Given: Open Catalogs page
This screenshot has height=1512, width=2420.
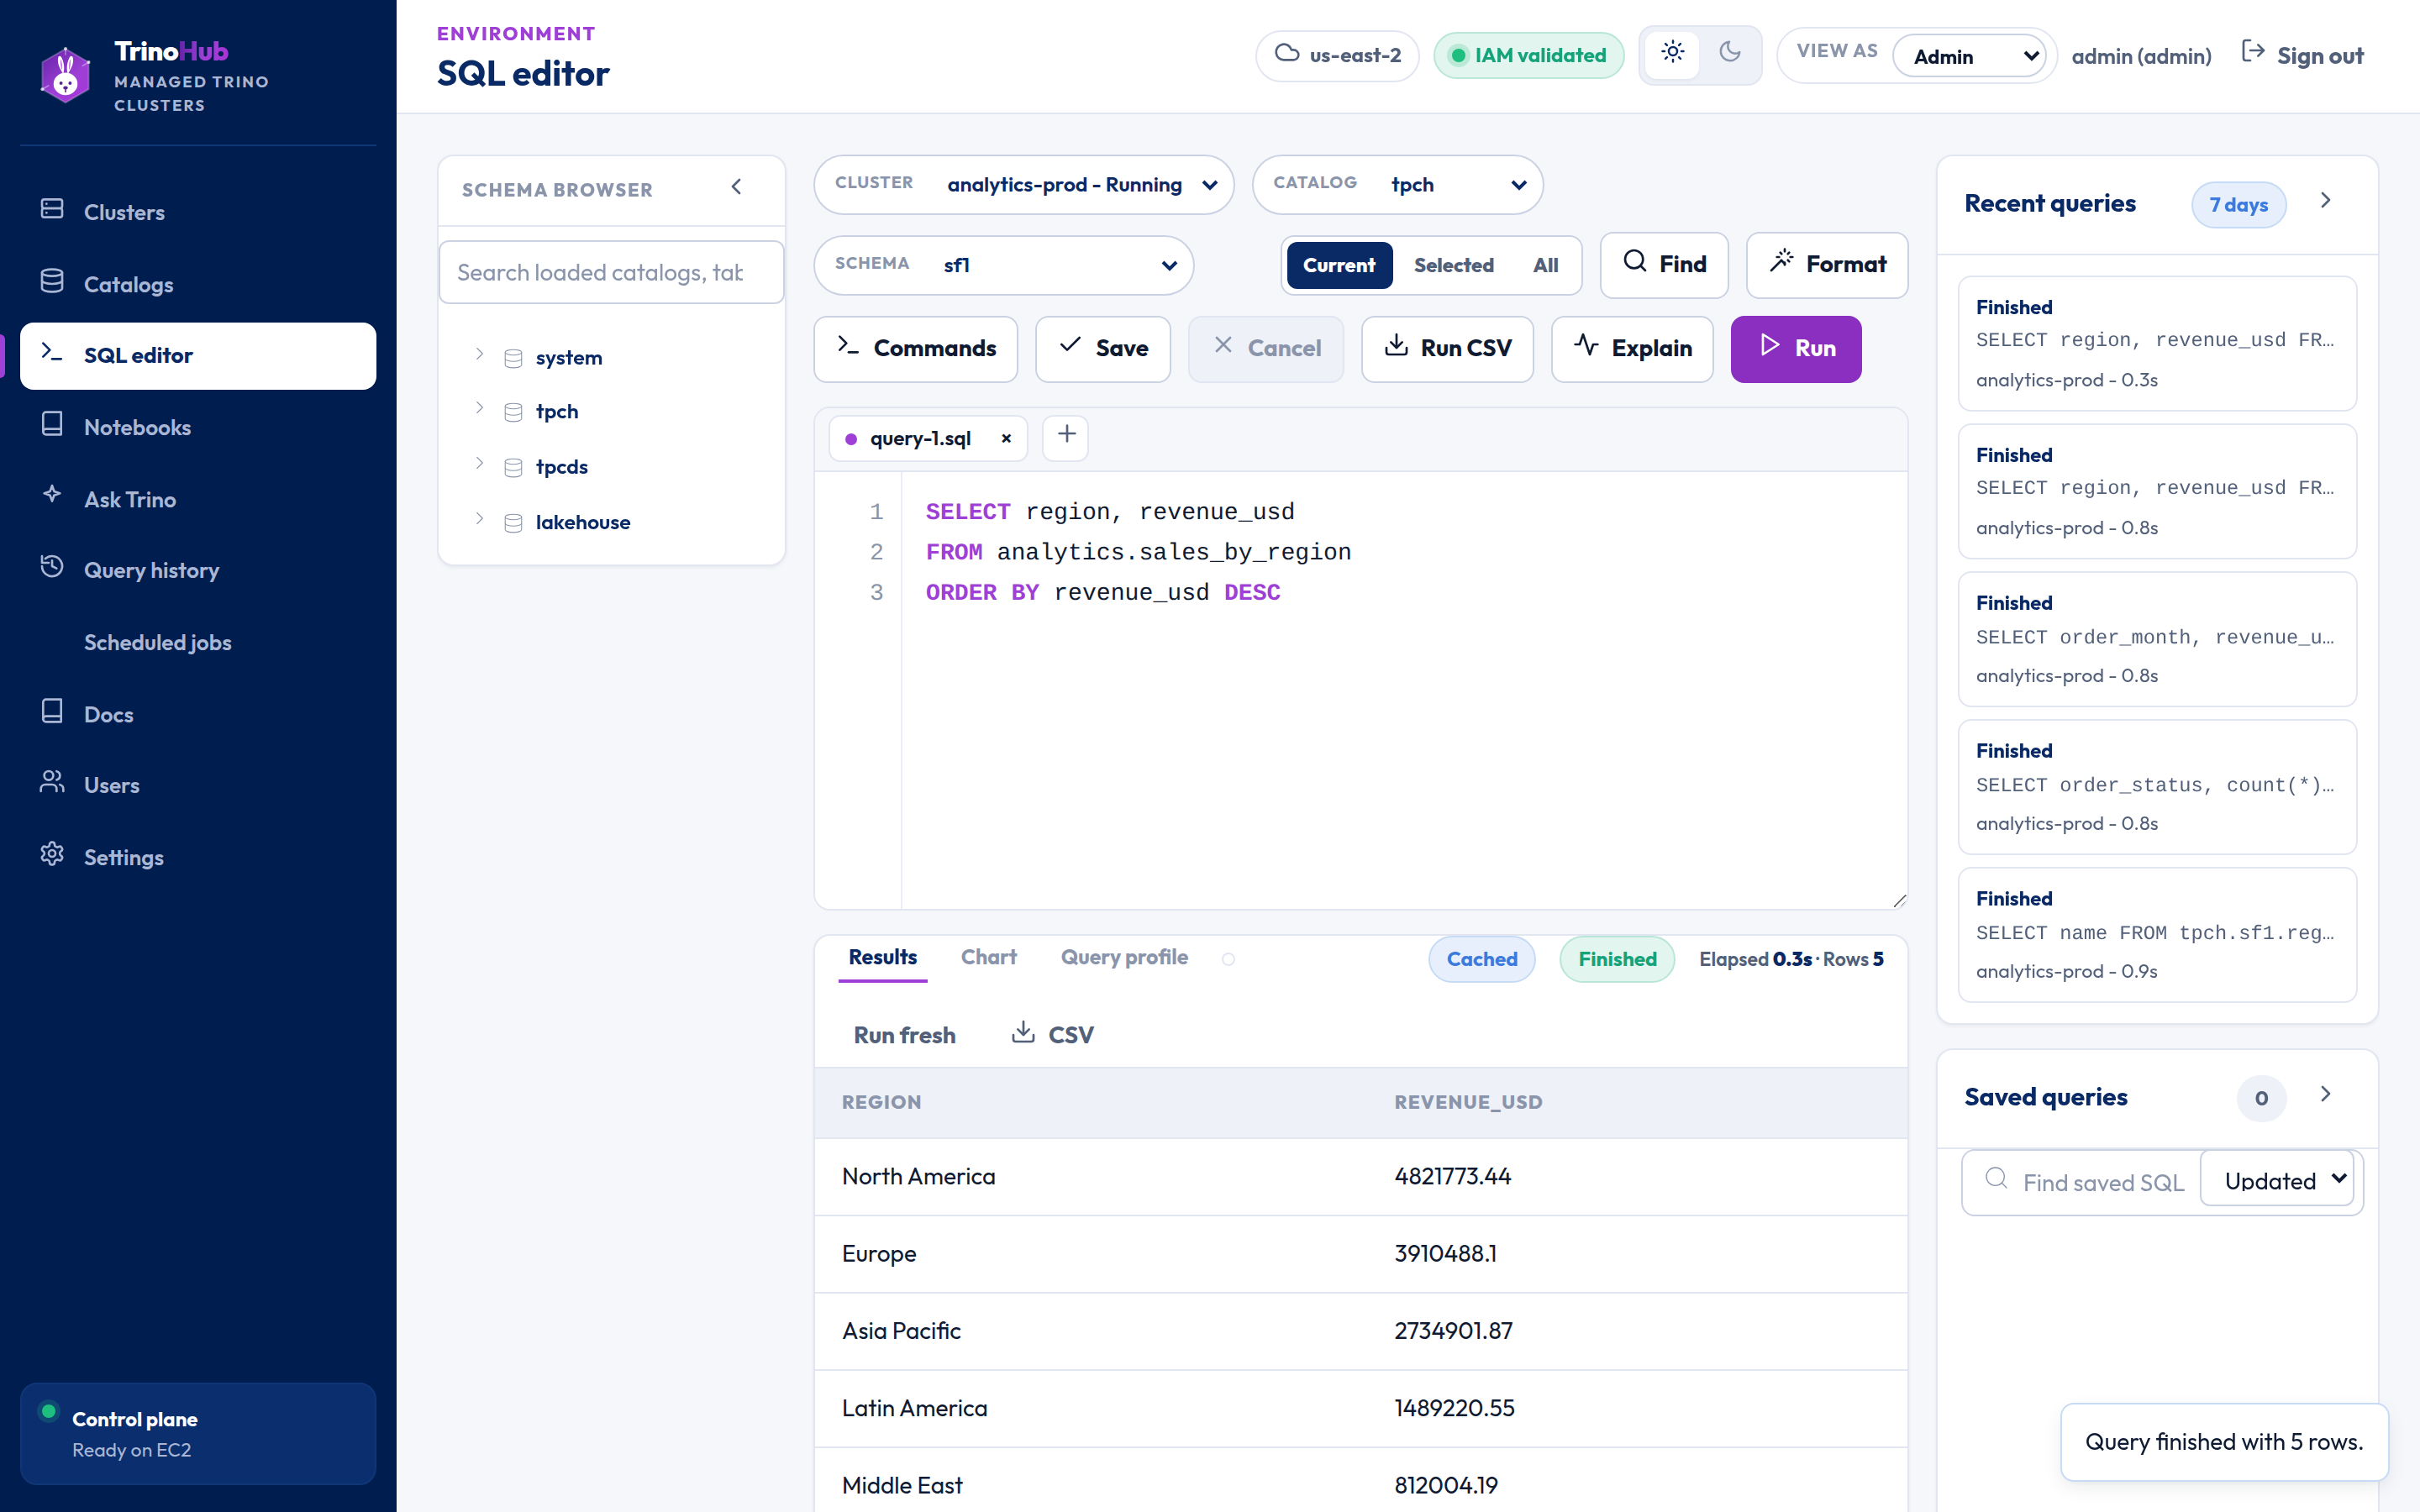Looking at the screenshot, I should [x=198, y=284].
